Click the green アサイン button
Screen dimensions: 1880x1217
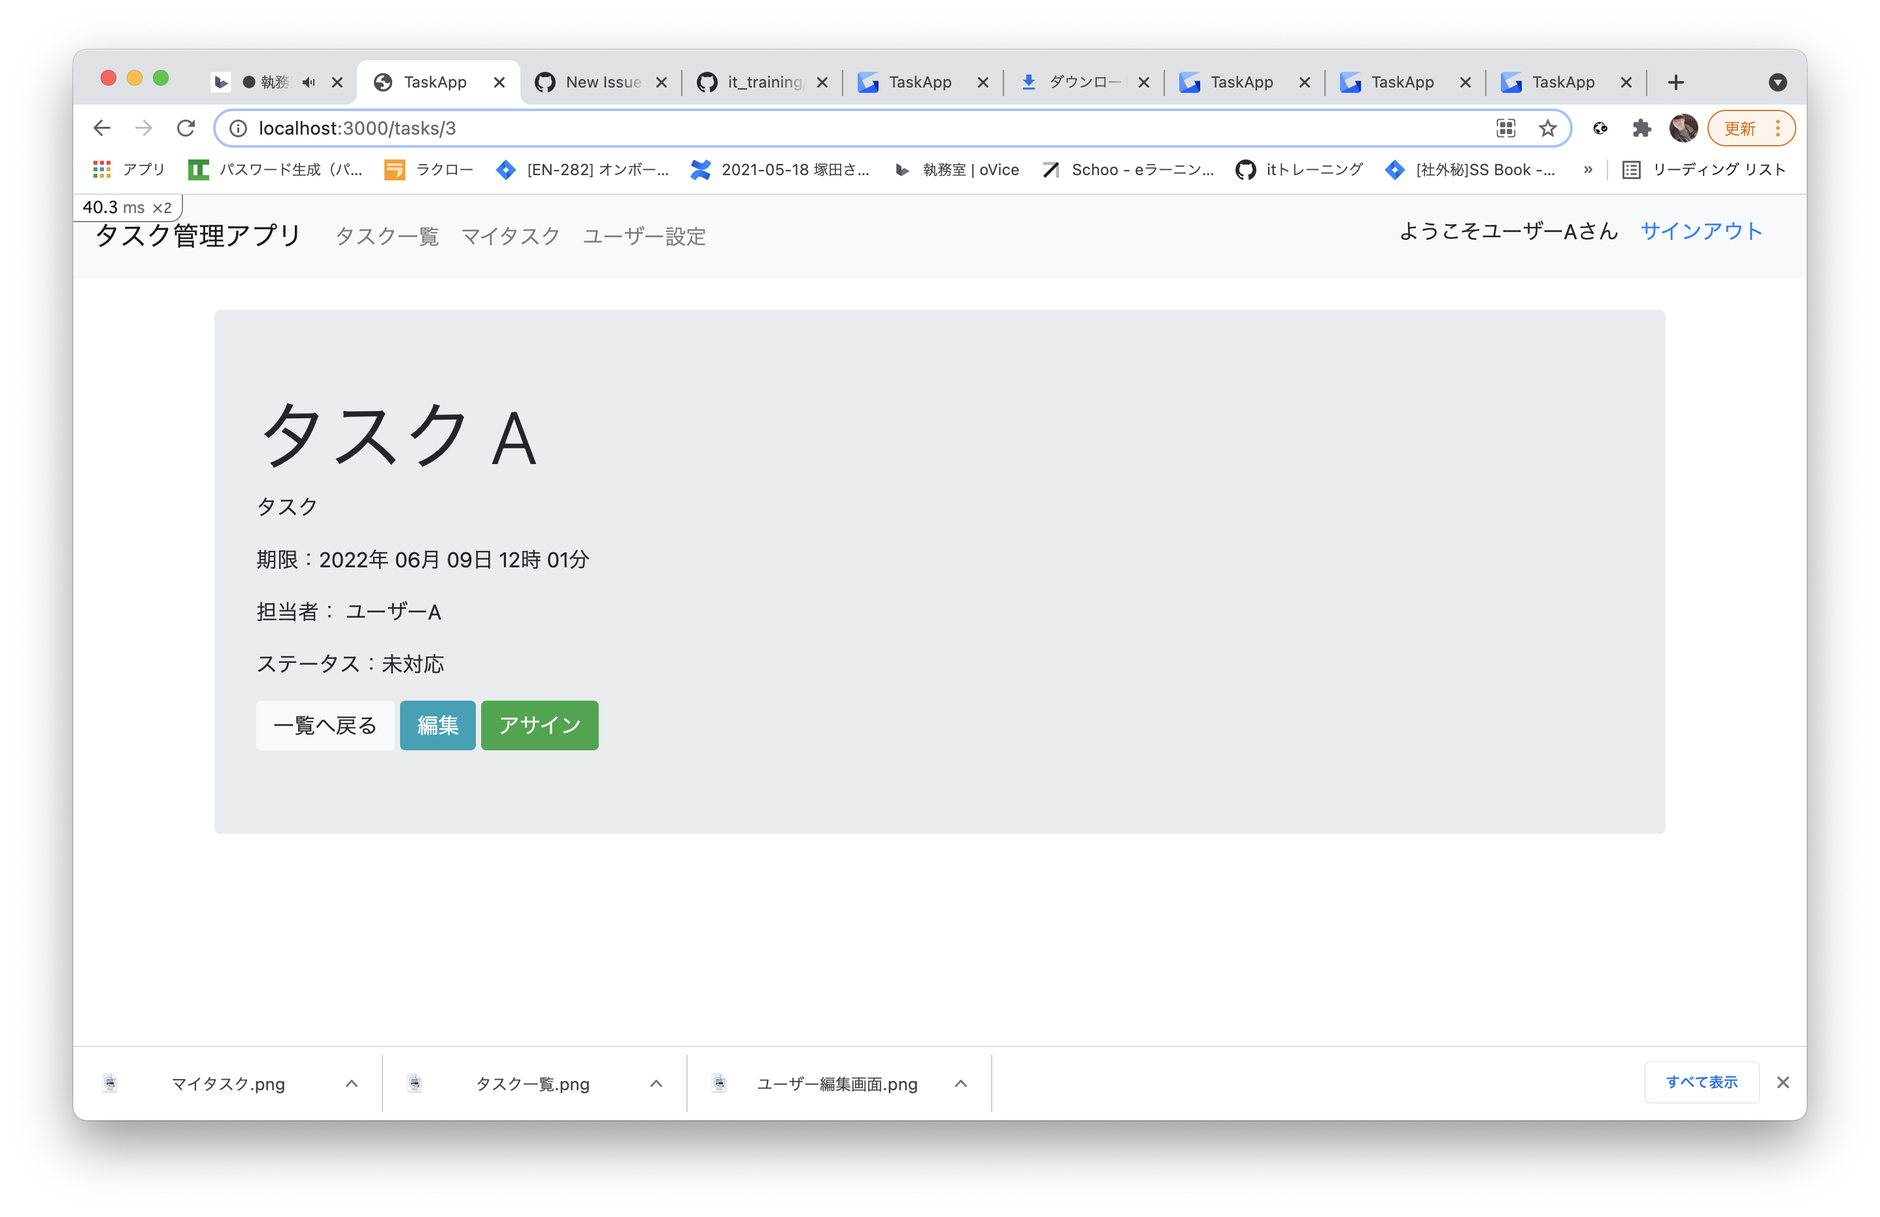coord(539,725)
